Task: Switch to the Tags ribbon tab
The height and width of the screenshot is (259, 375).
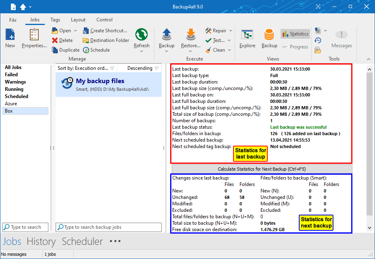Action: (x=55, y=20)
